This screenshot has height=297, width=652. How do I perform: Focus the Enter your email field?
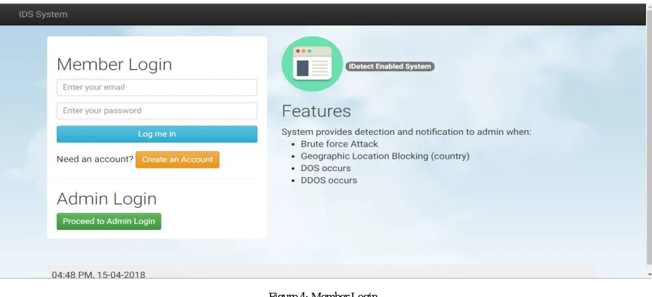[x=157, y=87]
